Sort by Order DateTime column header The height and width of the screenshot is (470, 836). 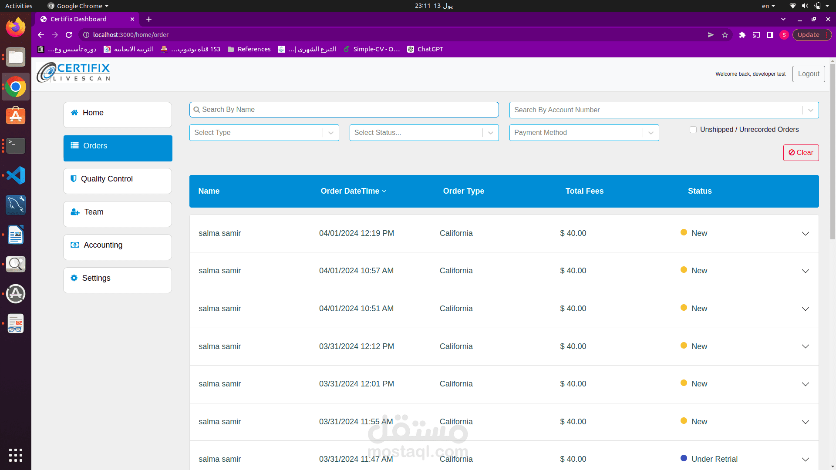354,191
